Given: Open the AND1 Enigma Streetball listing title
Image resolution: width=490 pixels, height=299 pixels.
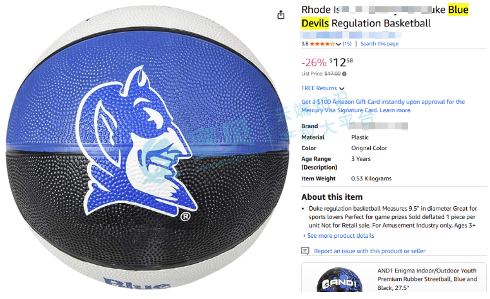Looking at the screenshot, I should point(427,279).
